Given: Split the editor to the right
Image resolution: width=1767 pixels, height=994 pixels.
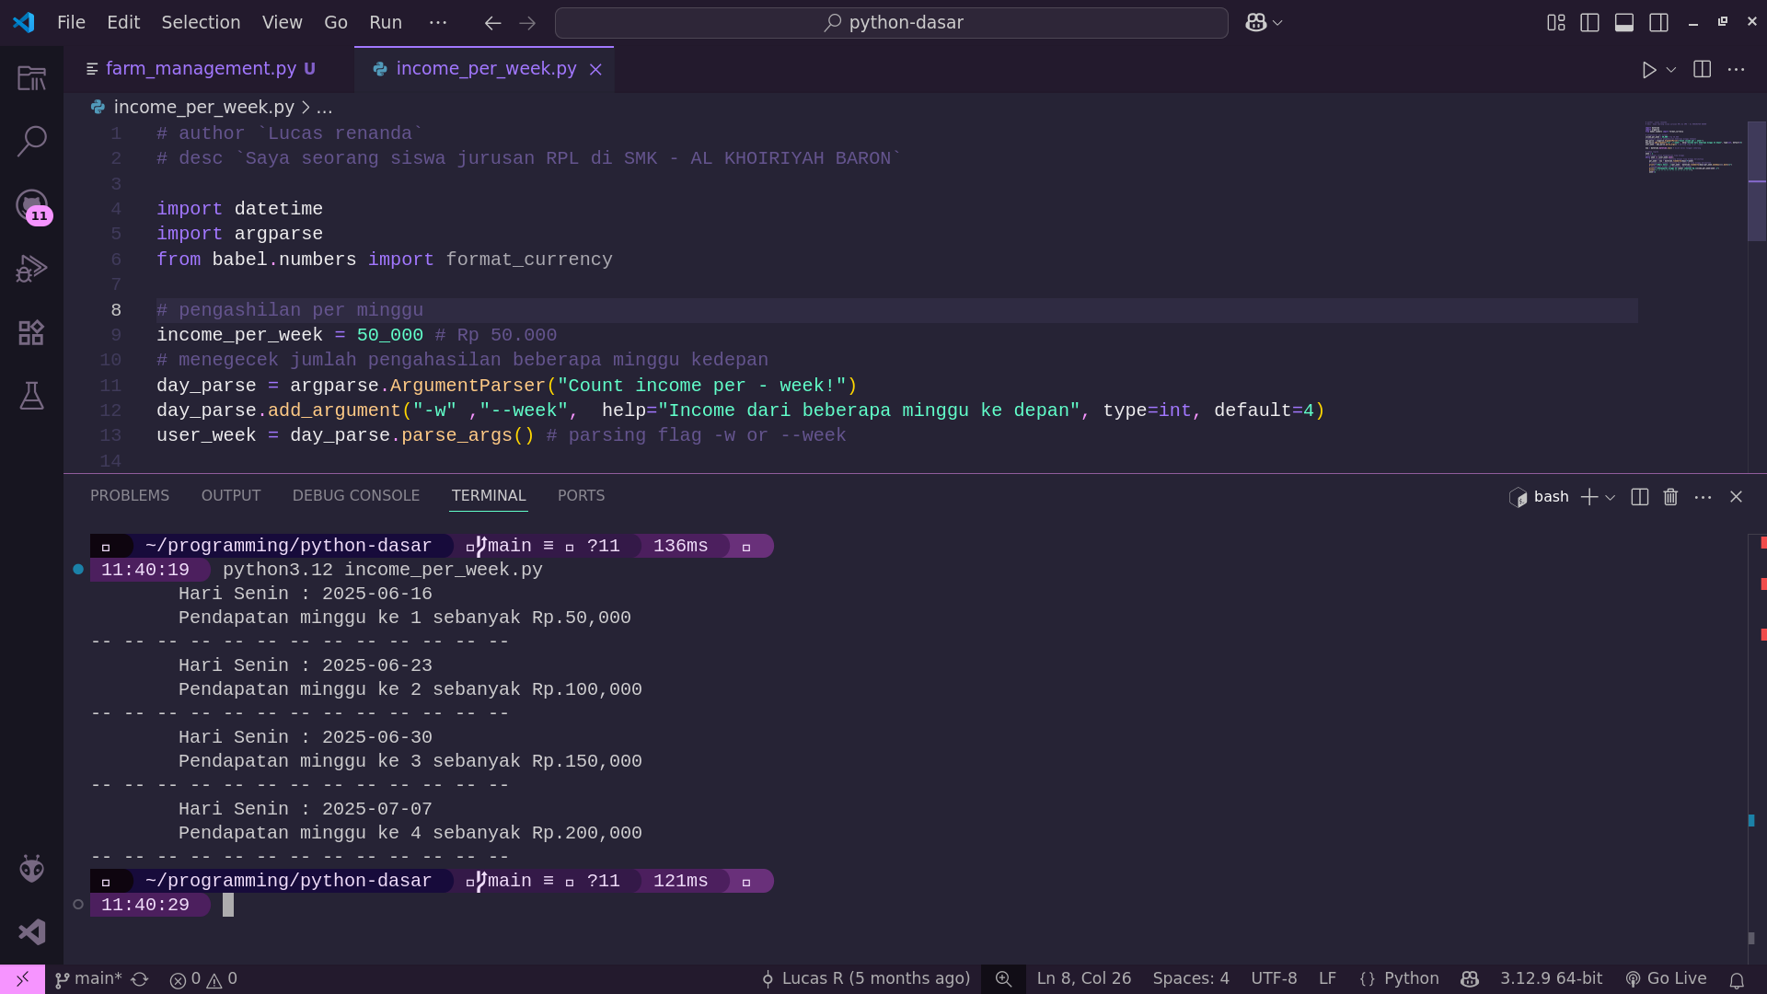Looking at the screenshot, I should point(1702,70).
